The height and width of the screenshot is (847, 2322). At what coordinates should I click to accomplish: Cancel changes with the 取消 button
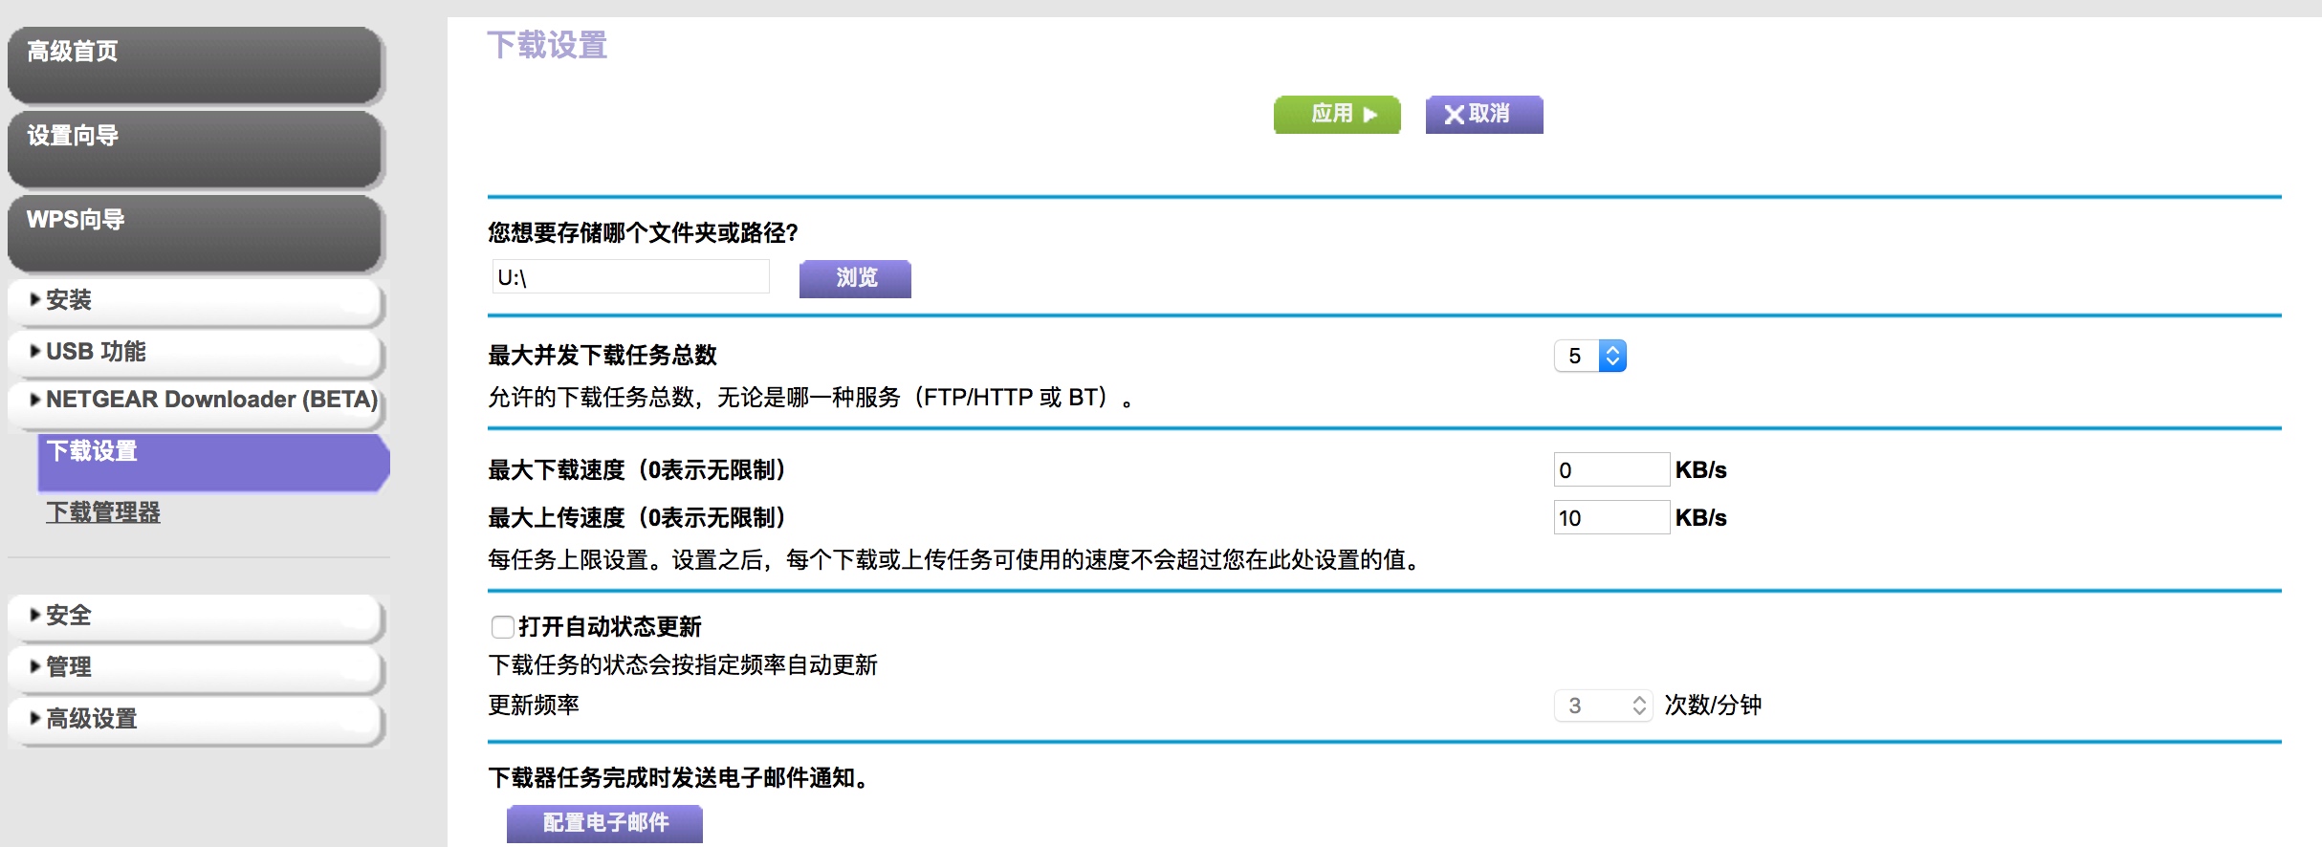click(1484, 115)
